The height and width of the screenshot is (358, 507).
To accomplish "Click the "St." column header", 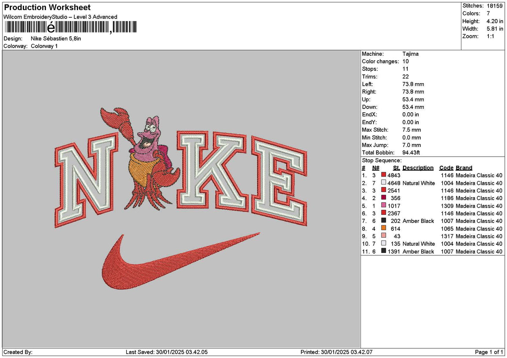I will pos(396,168).
